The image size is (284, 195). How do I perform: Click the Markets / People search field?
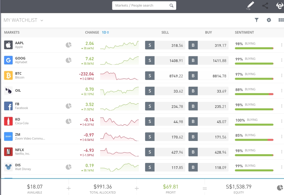[141, 6]
